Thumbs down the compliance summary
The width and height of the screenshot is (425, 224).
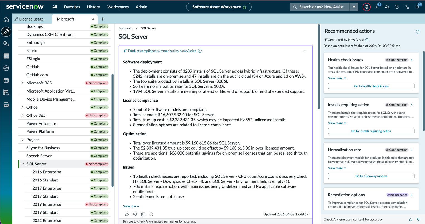[135, 214]
